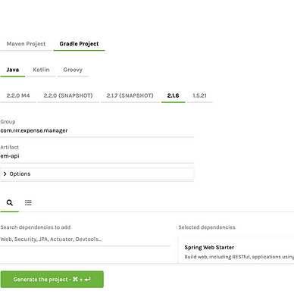This screenshot has height=294, width=294.
Task: Select Spring Boot version 2.1.6
Action: tap(173, 95)
